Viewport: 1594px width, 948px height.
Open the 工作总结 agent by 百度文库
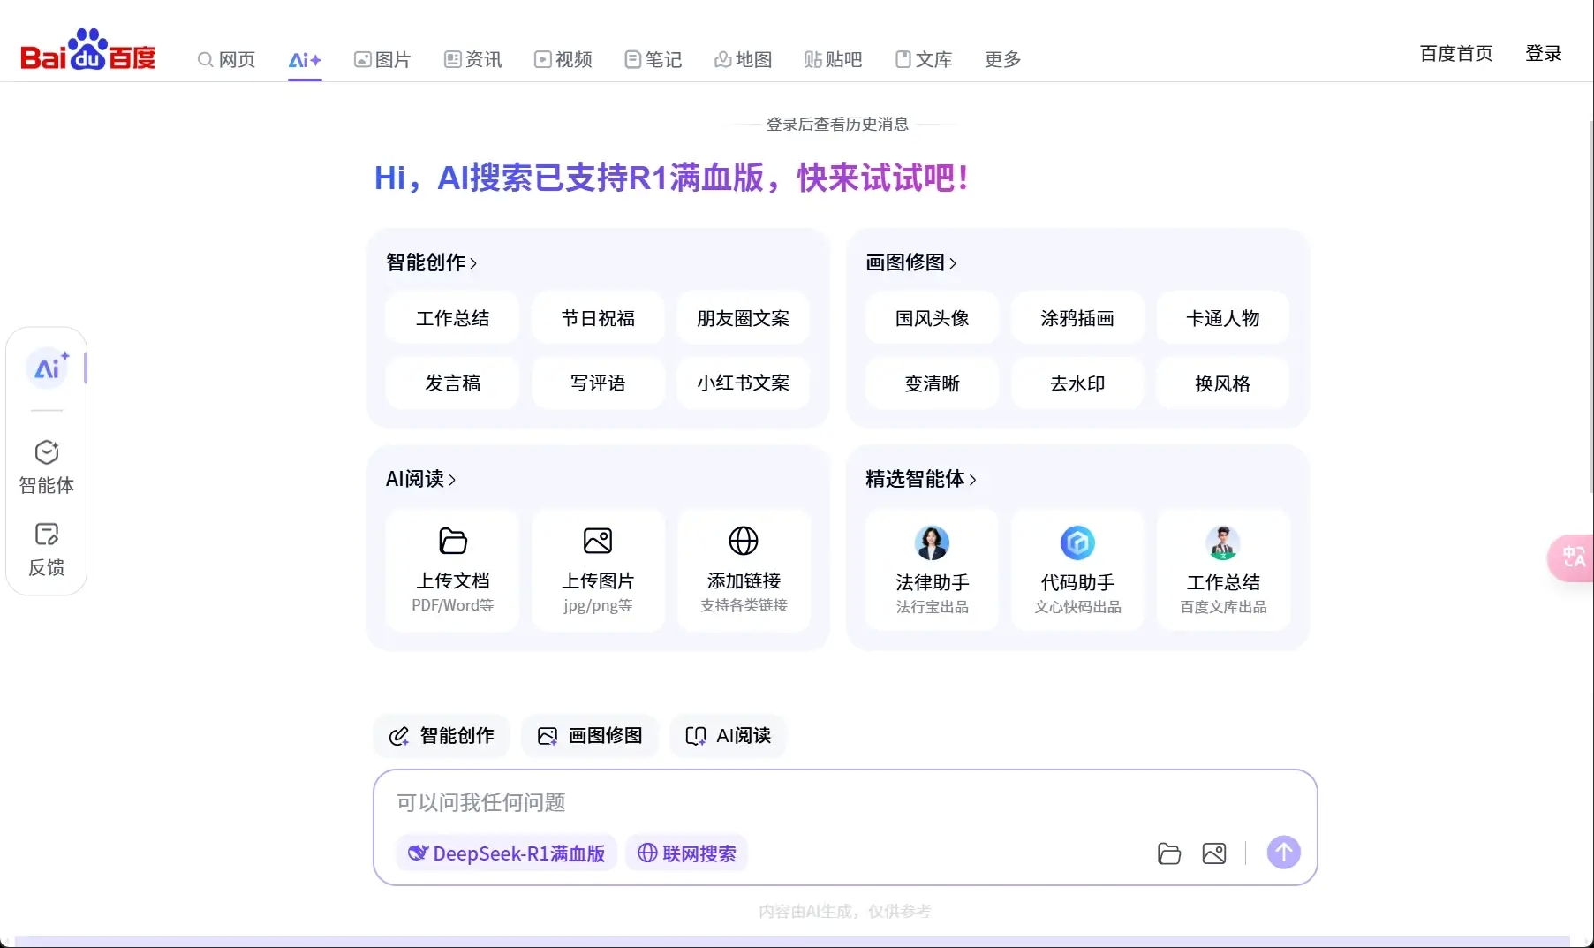tap(1223, 570)
